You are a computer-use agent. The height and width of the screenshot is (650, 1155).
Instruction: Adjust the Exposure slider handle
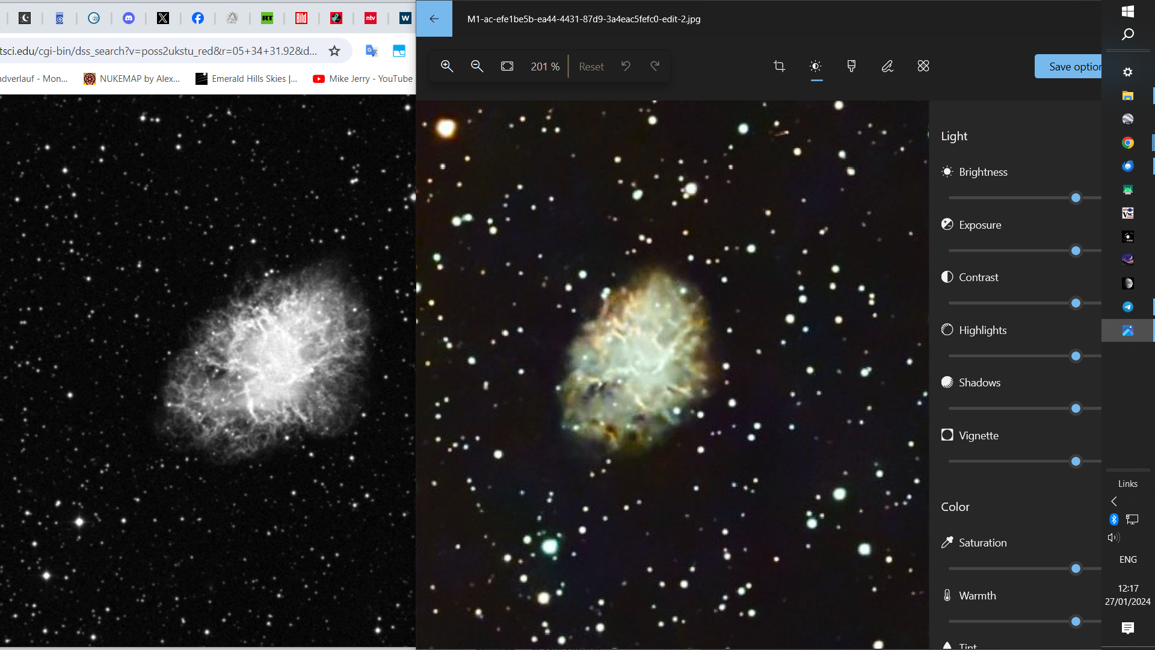1076,251
